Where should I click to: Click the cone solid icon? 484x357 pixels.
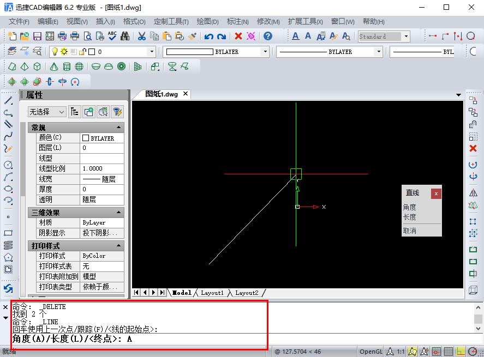pos(54,66)
